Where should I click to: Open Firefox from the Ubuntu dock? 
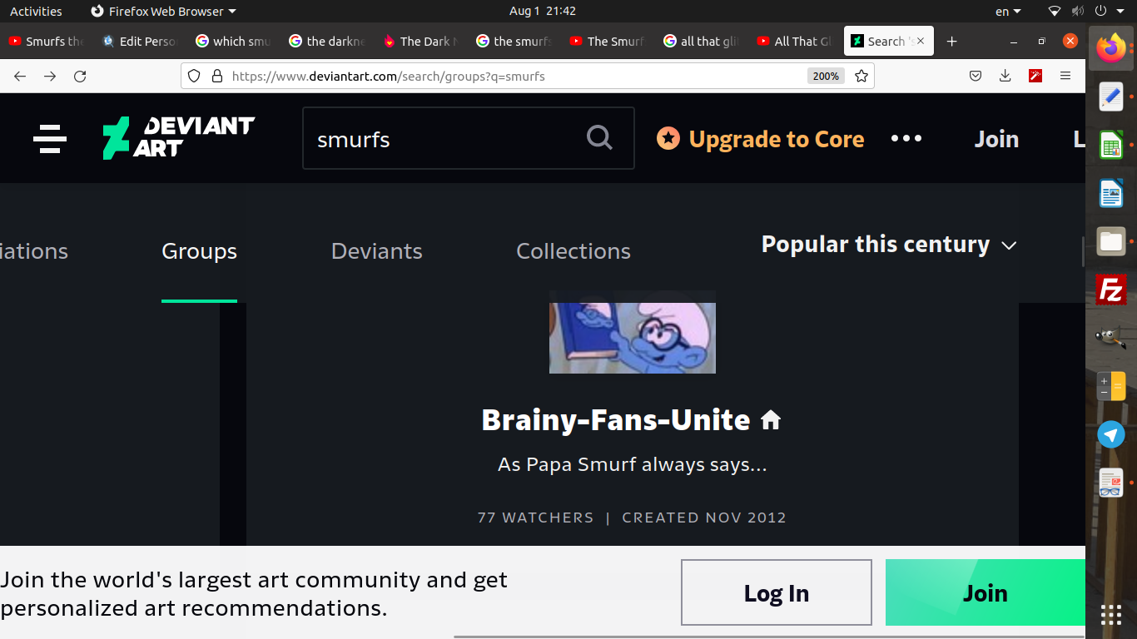1111,48
